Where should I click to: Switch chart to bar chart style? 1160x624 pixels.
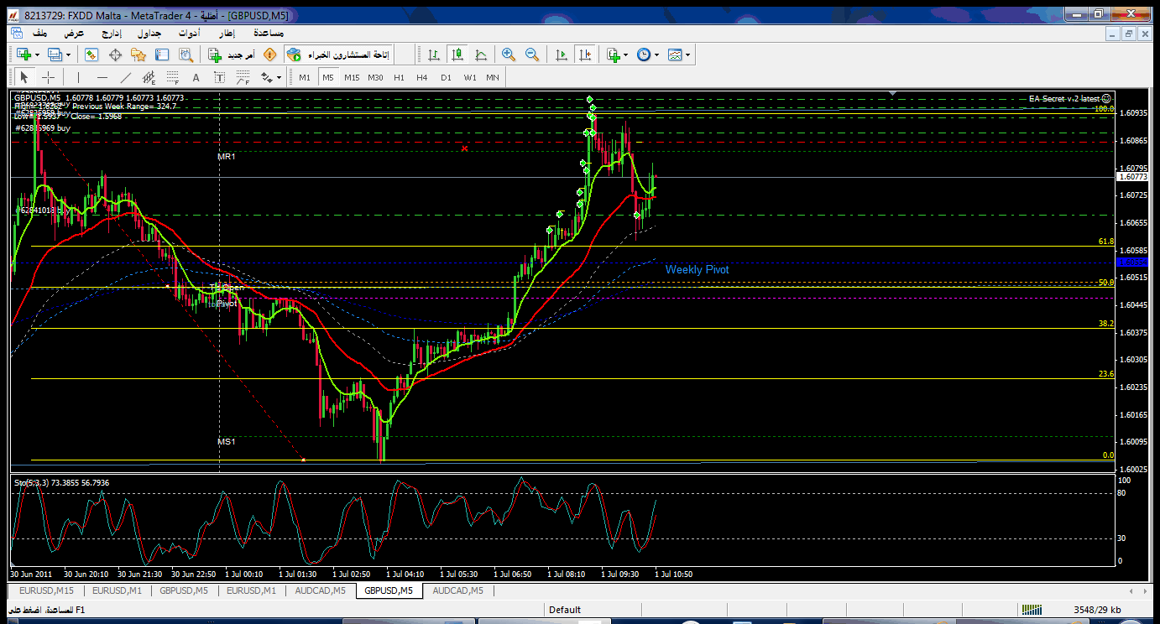[x=434, y=55]
